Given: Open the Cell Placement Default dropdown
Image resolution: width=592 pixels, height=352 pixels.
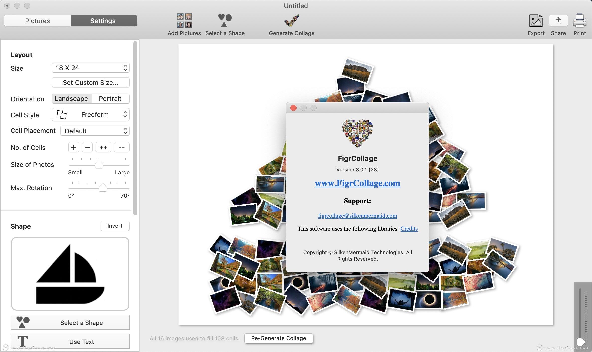Looking at the screenshot, I should 95,131.
